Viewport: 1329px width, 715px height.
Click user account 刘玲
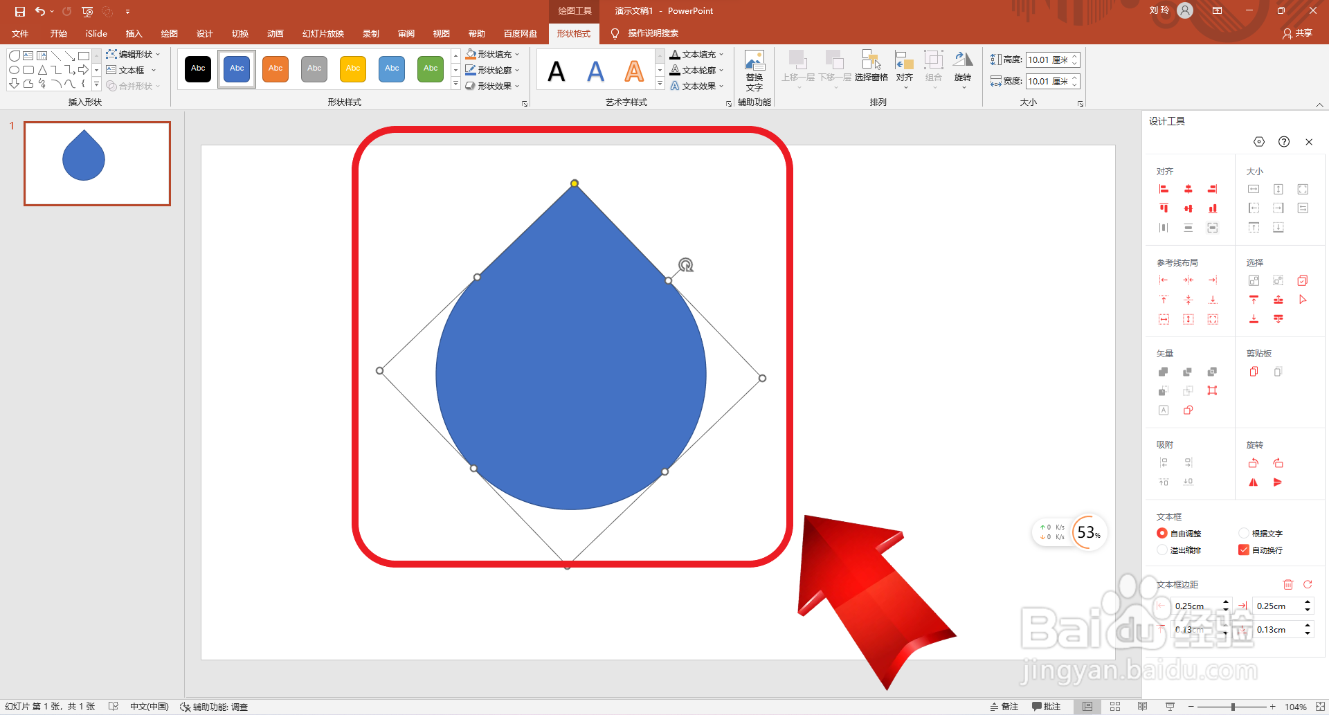click(1170, 10)
